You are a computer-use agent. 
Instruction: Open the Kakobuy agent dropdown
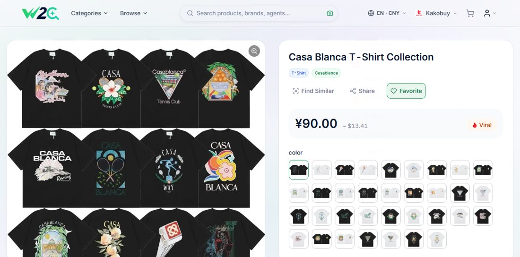point(436,13)
